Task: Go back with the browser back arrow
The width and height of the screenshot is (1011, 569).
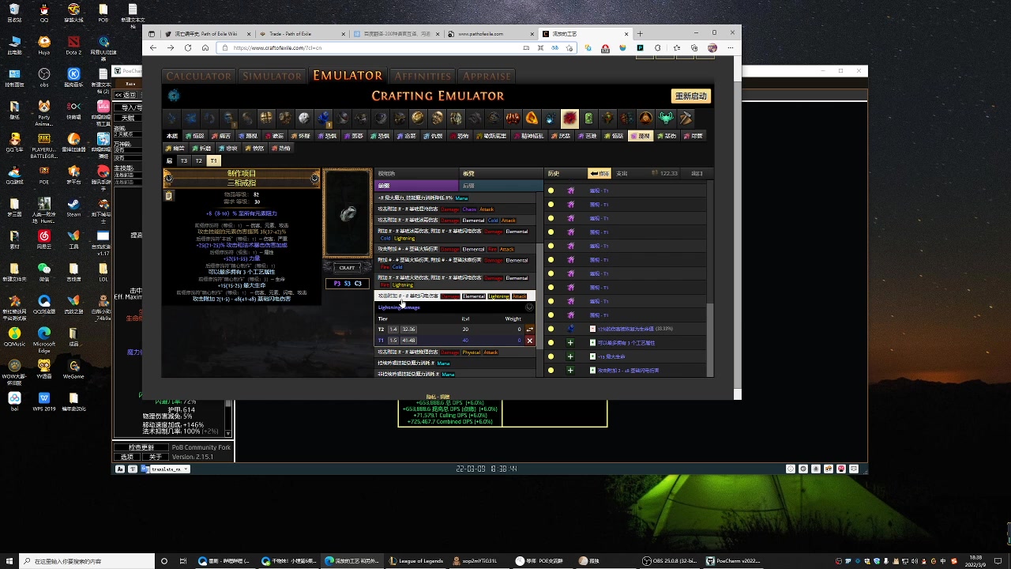Action: (x=153, y=47)
